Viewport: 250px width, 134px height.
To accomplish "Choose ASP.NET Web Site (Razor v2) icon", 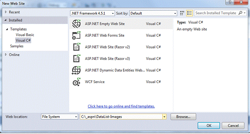I will tap(76, 47).
